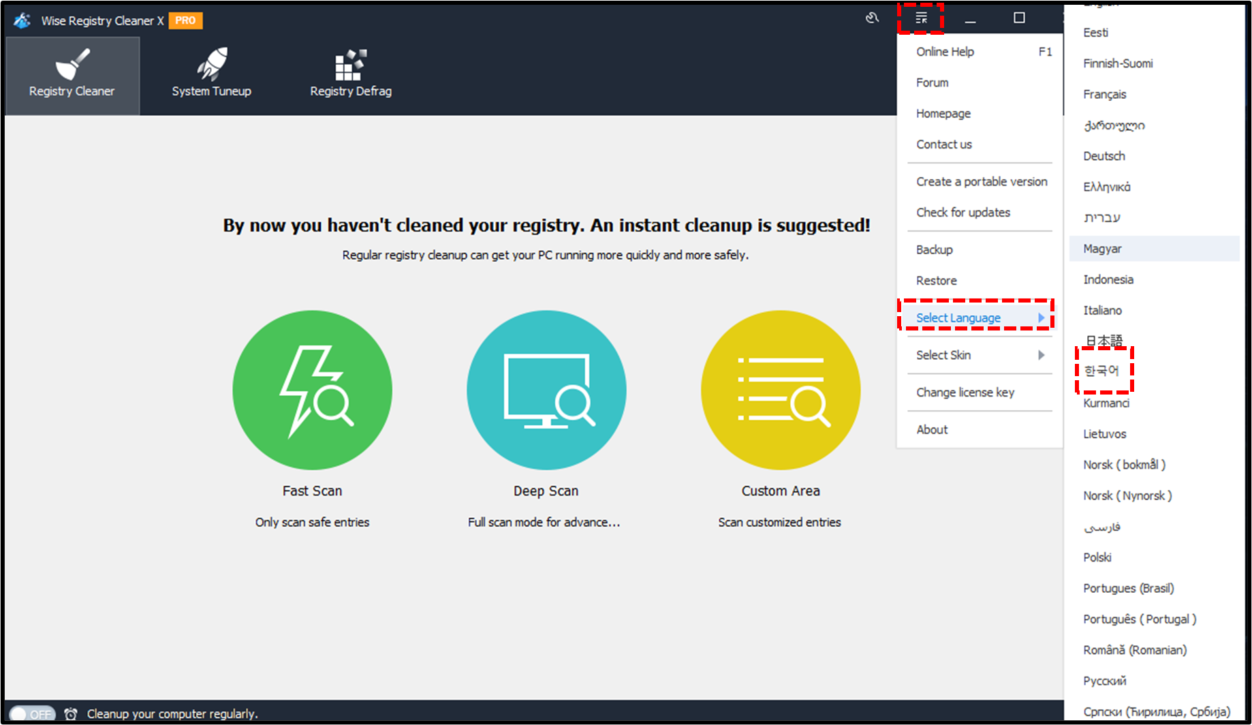Select Lietuvos language
1252x725 pixels.
click(1154, 434)
